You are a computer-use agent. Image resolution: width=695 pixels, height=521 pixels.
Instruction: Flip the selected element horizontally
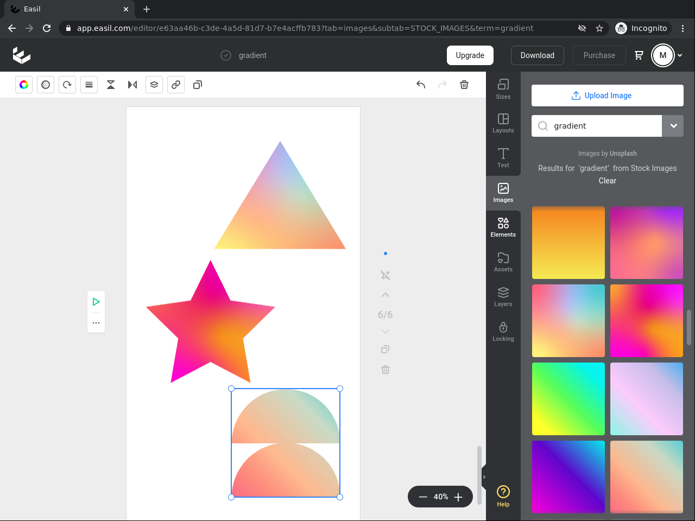[132, 85]
